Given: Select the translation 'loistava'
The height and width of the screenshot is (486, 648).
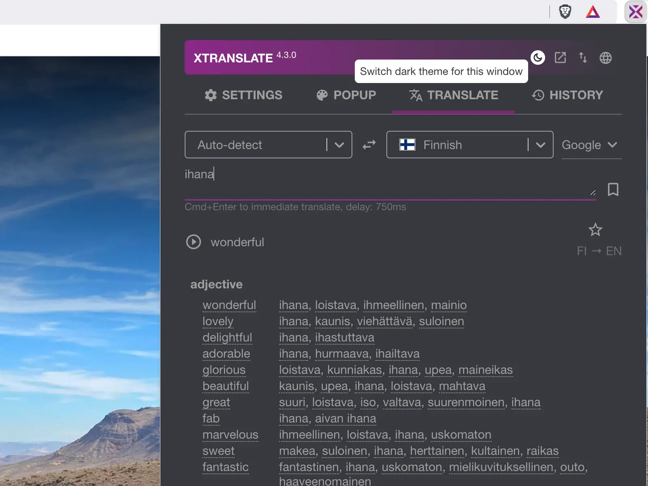Looking at the screenshot, I should point(335,305).
